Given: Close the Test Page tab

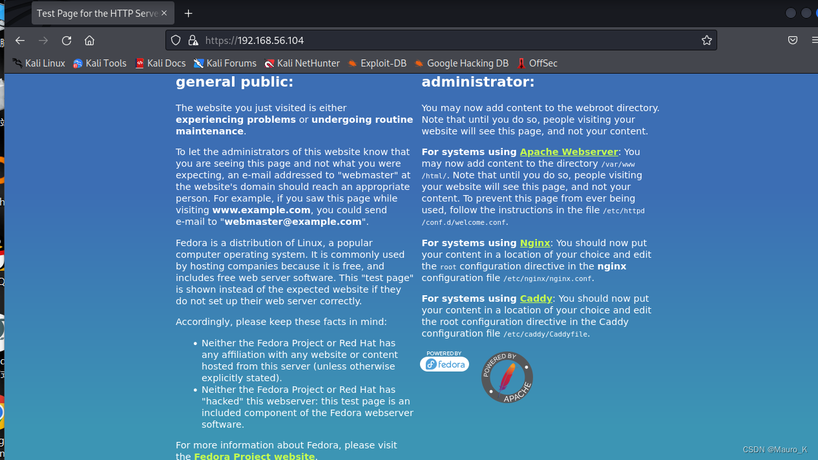Looking at the screenshot, I should [164, 13].
